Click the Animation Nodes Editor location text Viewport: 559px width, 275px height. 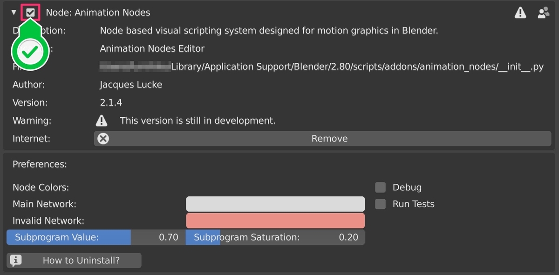[152, 48]
